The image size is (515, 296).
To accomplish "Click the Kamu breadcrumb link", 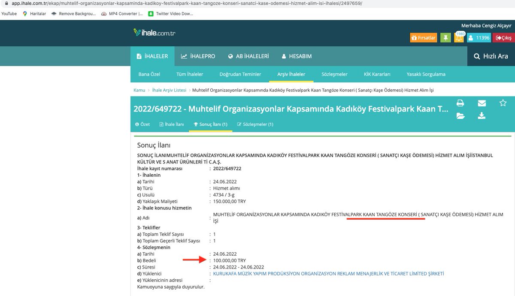I will [x=139, y=90].
